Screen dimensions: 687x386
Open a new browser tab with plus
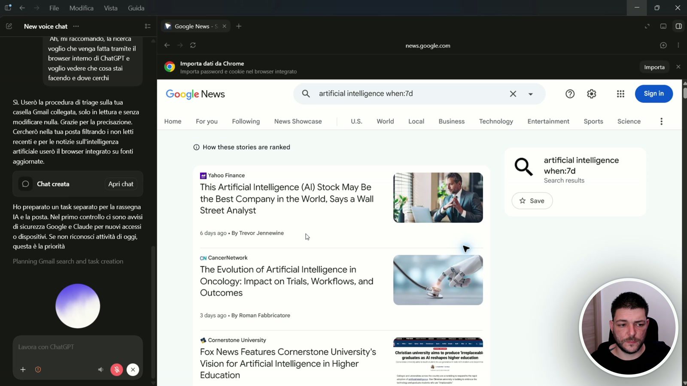click(239, 26)
